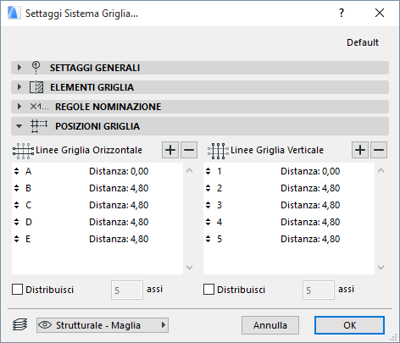Select vertical grid line name 3

coord(219,205)
